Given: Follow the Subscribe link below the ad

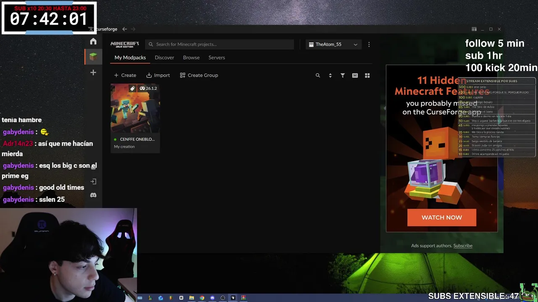Looking at the screenshot, I should click(x=463, y=246).
